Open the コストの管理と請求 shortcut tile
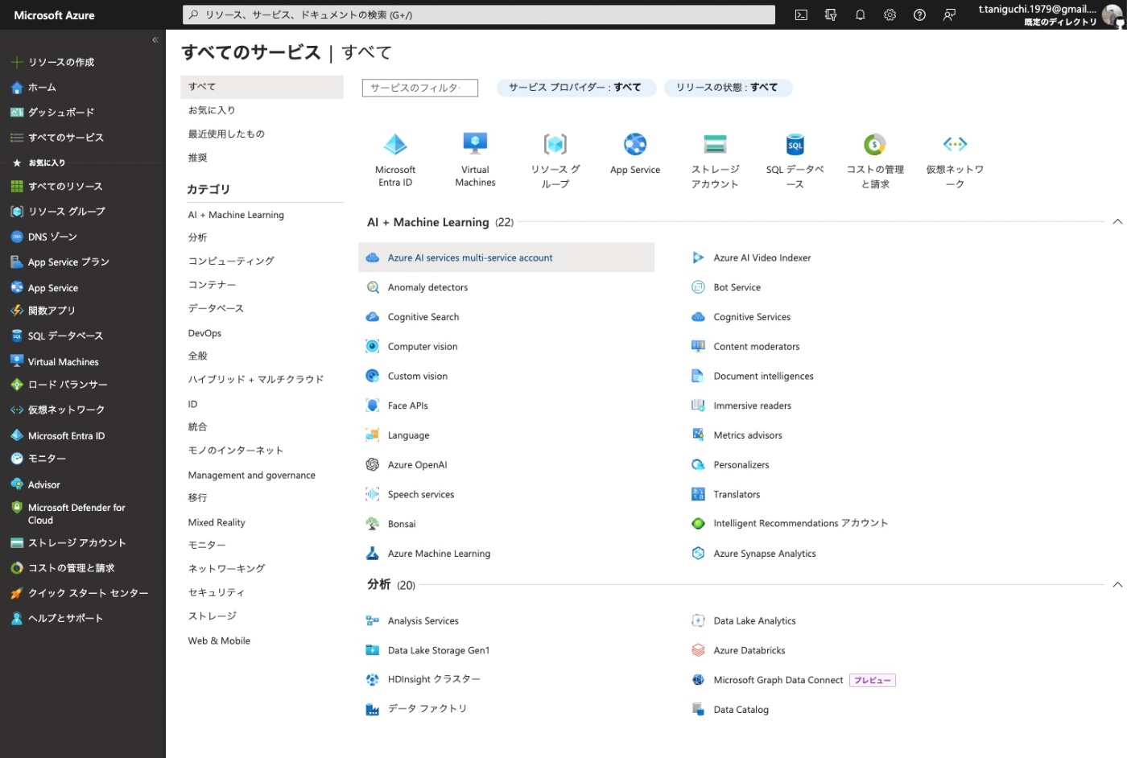This screenshot has height=758, width=1127. coord(875,159)
